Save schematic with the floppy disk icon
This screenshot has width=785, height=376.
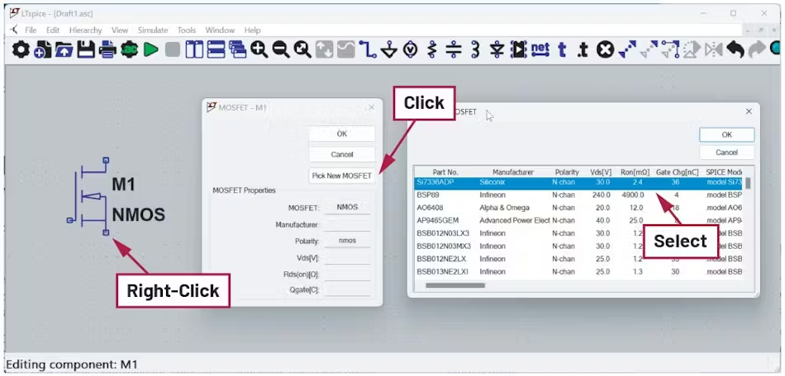[86, 49]
